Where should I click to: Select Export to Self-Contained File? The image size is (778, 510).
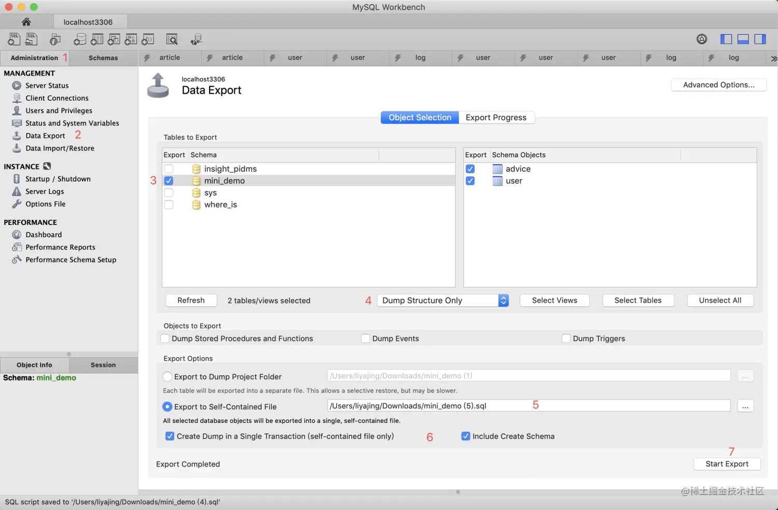pyautogui.click(x=168, y=407)
